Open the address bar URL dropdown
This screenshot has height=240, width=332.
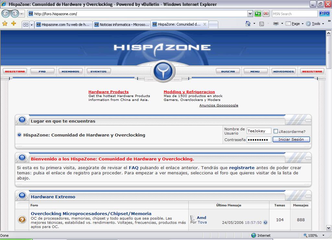[250, 14]
